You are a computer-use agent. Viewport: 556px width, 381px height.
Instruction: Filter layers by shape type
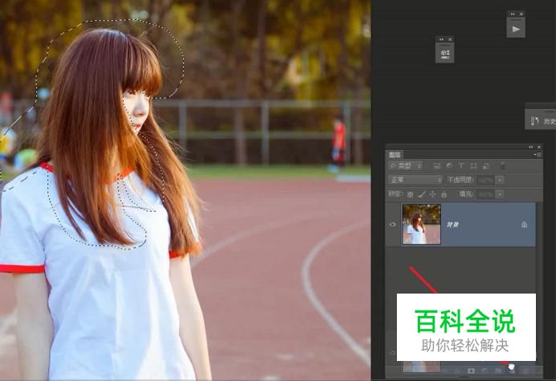point(473,165)
